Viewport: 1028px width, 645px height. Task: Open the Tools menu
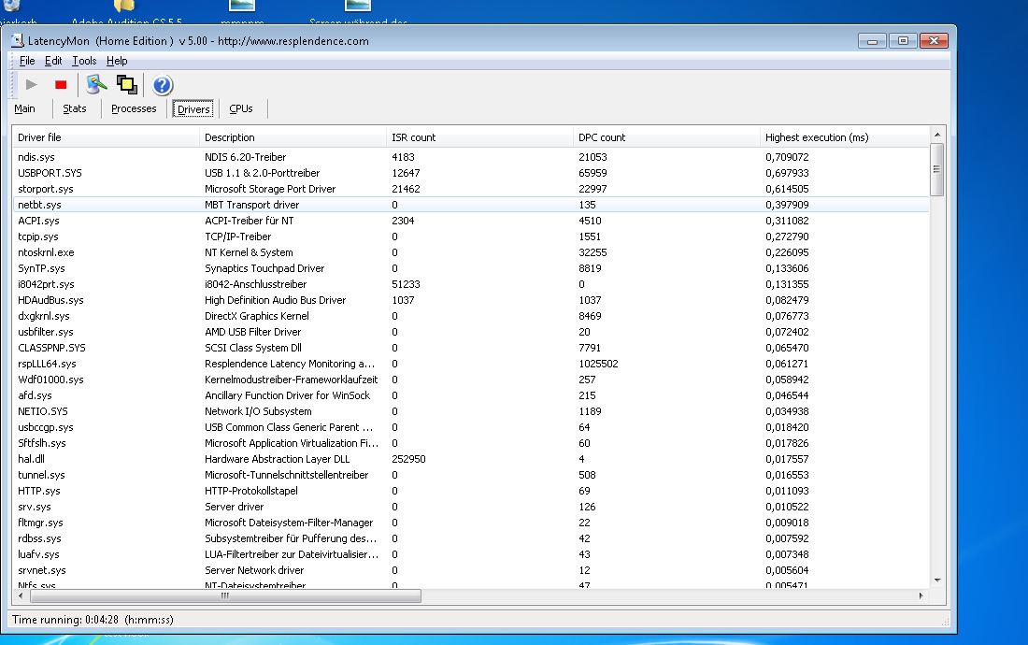[84, 61]
